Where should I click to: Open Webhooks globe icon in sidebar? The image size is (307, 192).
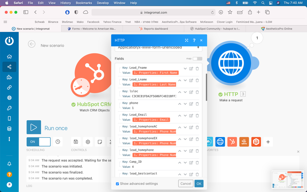(9, 98)
